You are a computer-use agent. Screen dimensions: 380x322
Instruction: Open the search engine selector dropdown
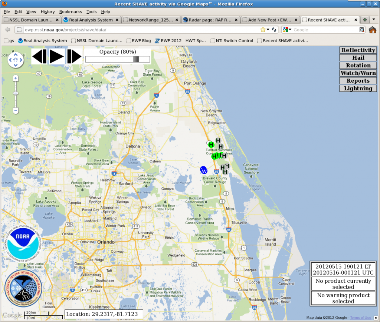pyautogui.click(x=287, y=30)
